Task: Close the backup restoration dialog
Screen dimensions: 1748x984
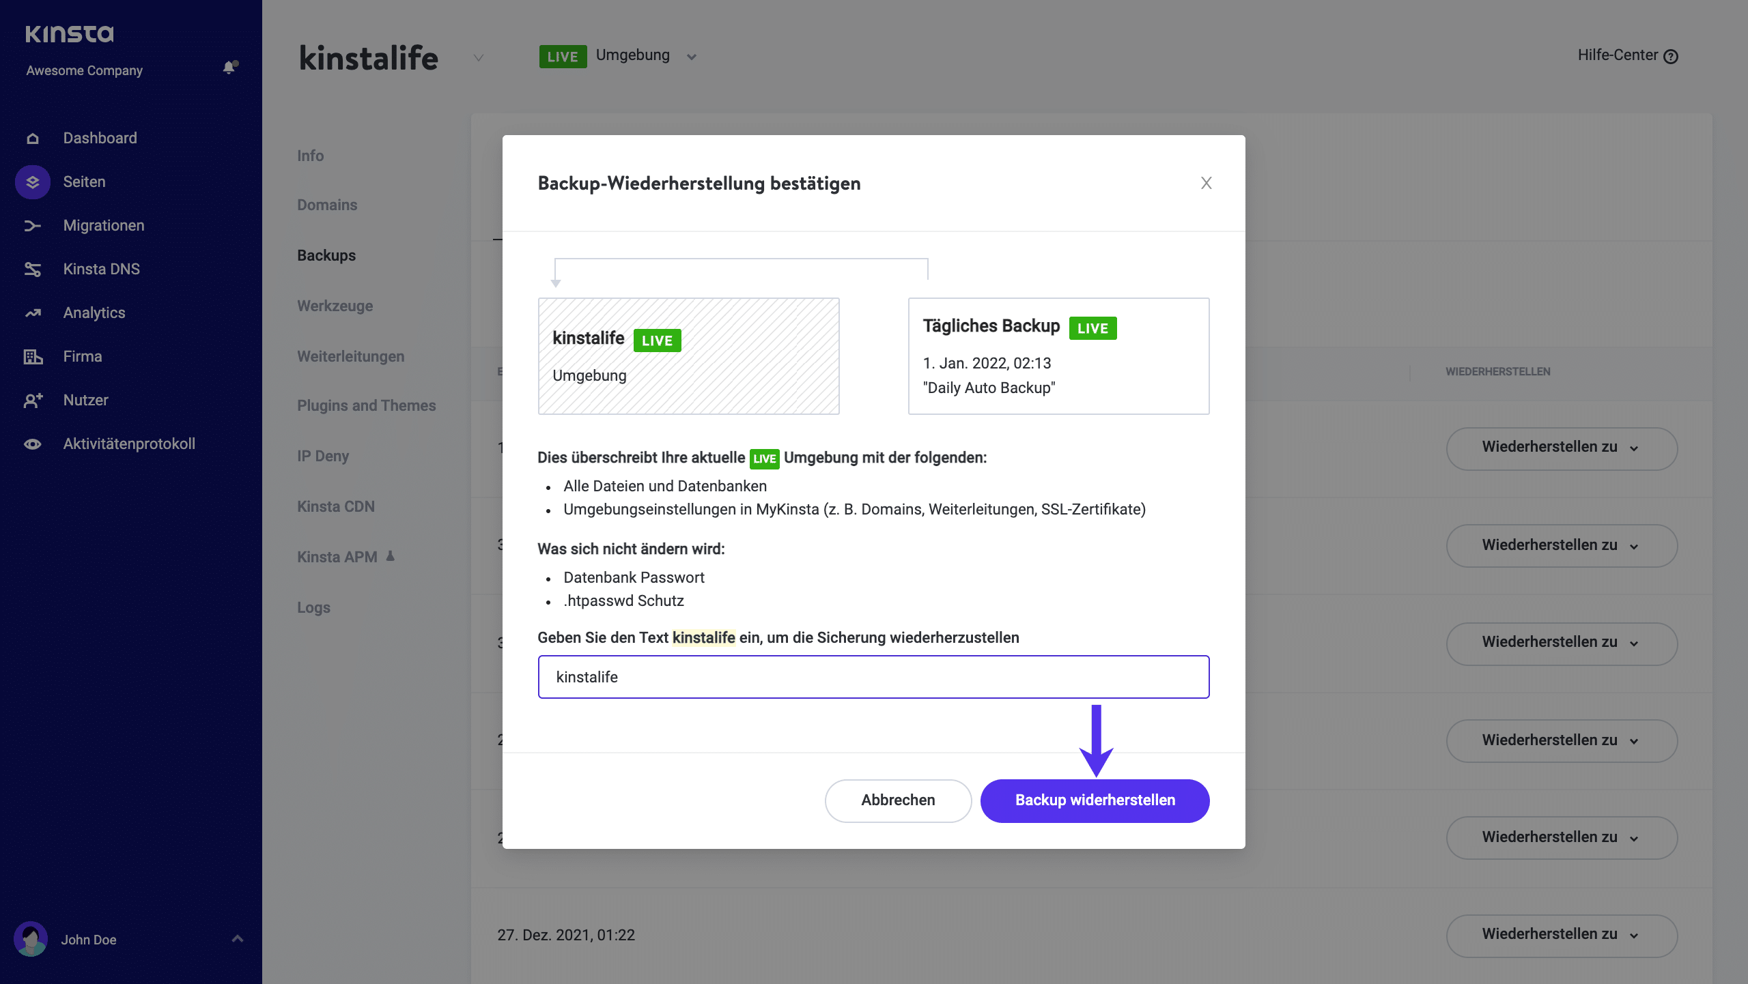Action: coord(1205,182)
